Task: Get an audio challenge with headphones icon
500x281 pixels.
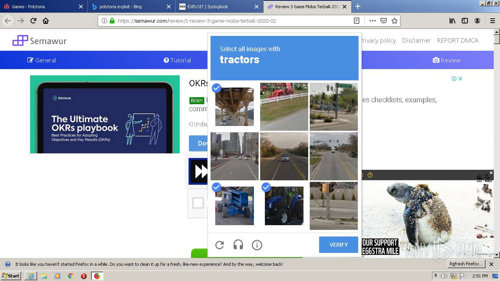Action: 238,245
